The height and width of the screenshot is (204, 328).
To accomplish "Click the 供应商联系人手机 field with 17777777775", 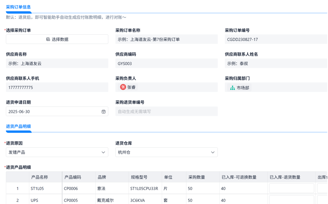I will 57,88.
